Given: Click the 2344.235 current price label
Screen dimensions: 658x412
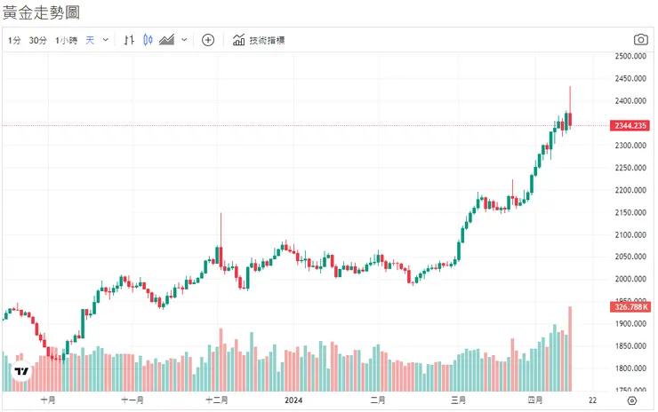Looking at the screenshot, I should 630,126.
